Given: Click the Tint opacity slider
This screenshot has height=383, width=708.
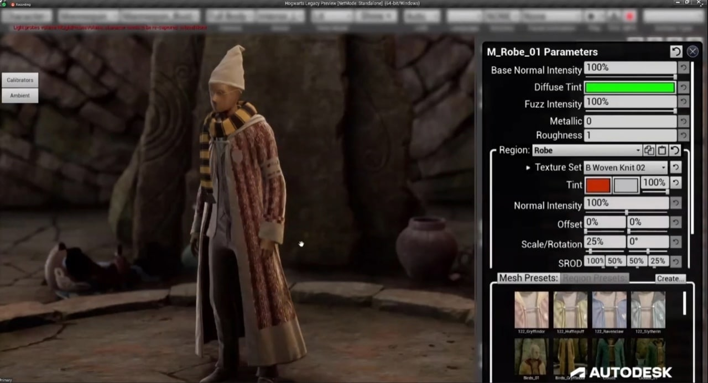Looking at the screenshot, I should pos(654,191).
